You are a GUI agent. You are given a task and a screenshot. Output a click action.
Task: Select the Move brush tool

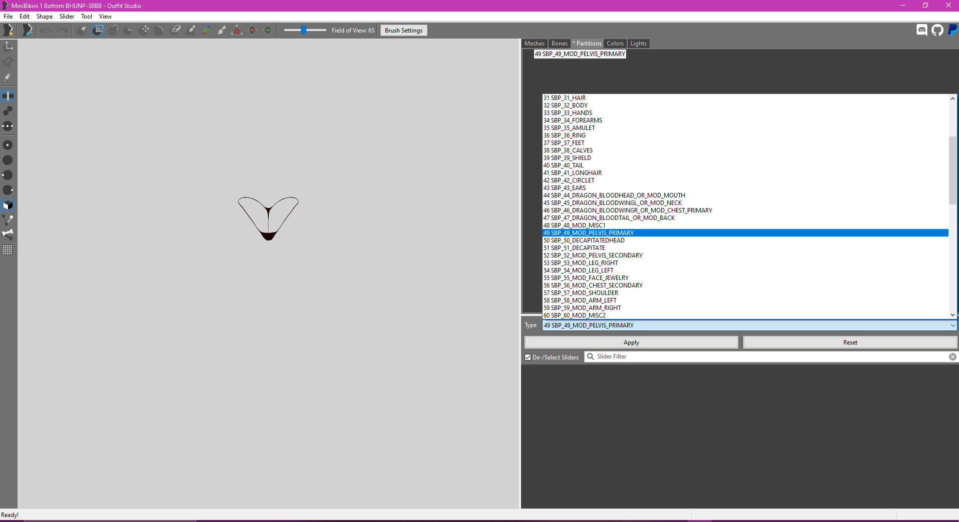point(145,30)
